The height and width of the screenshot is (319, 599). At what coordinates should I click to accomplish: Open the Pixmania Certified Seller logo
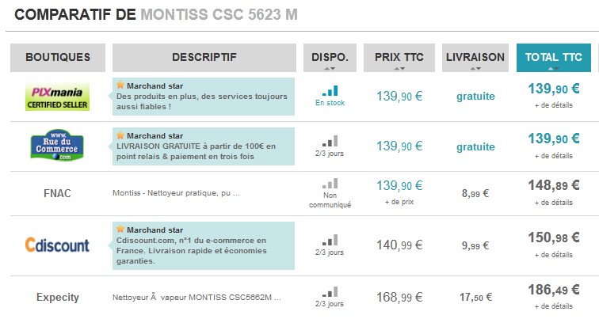pyautogui.click(x=57, y=97)
